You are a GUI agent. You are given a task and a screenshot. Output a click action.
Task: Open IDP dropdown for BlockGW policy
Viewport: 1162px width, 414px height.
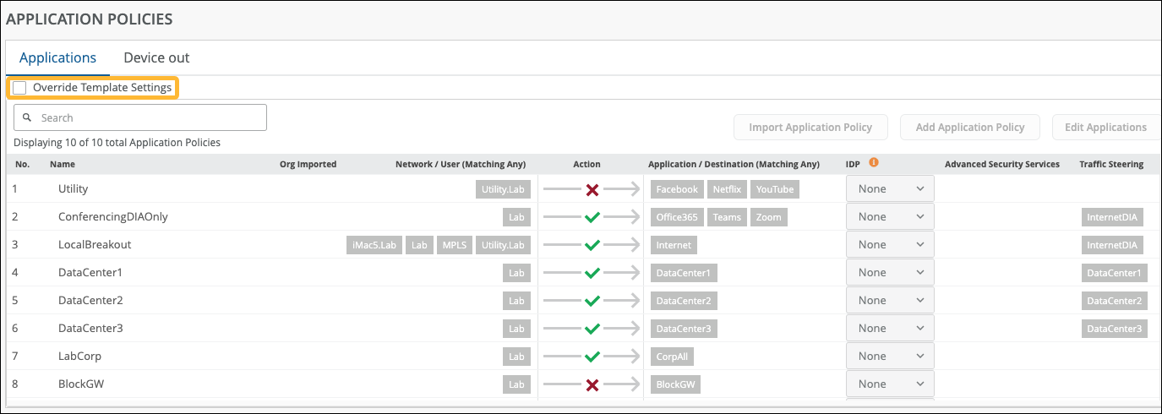(890, 384)
